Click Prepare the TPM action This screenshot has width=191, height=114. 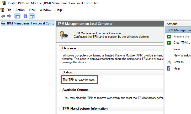182,36
